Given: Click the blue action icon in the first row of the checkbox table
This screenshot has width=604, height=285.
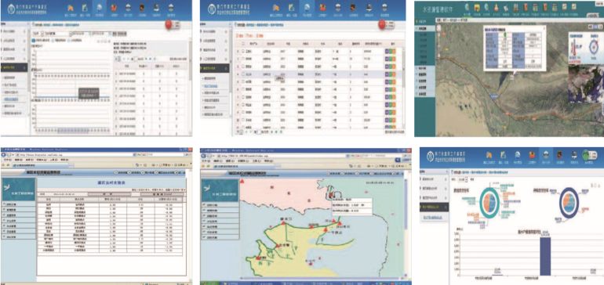Looking at the screenshot, I should [387, 51].
